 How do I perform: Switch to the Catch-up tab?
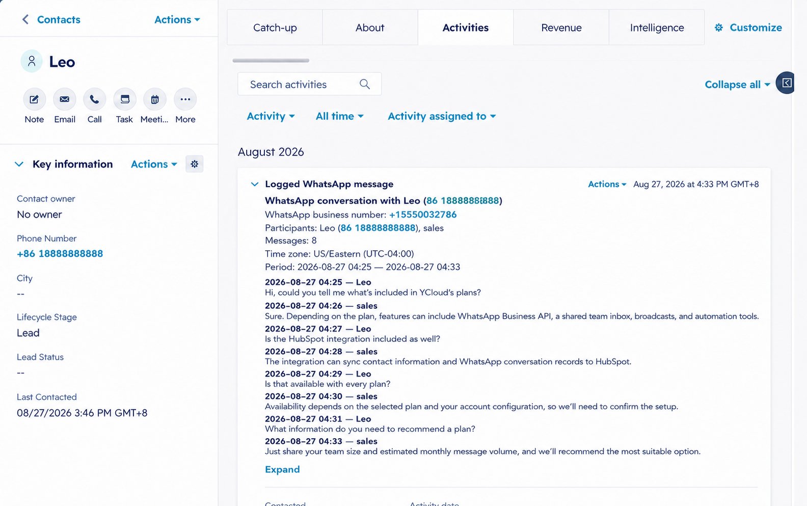(275, 28)
